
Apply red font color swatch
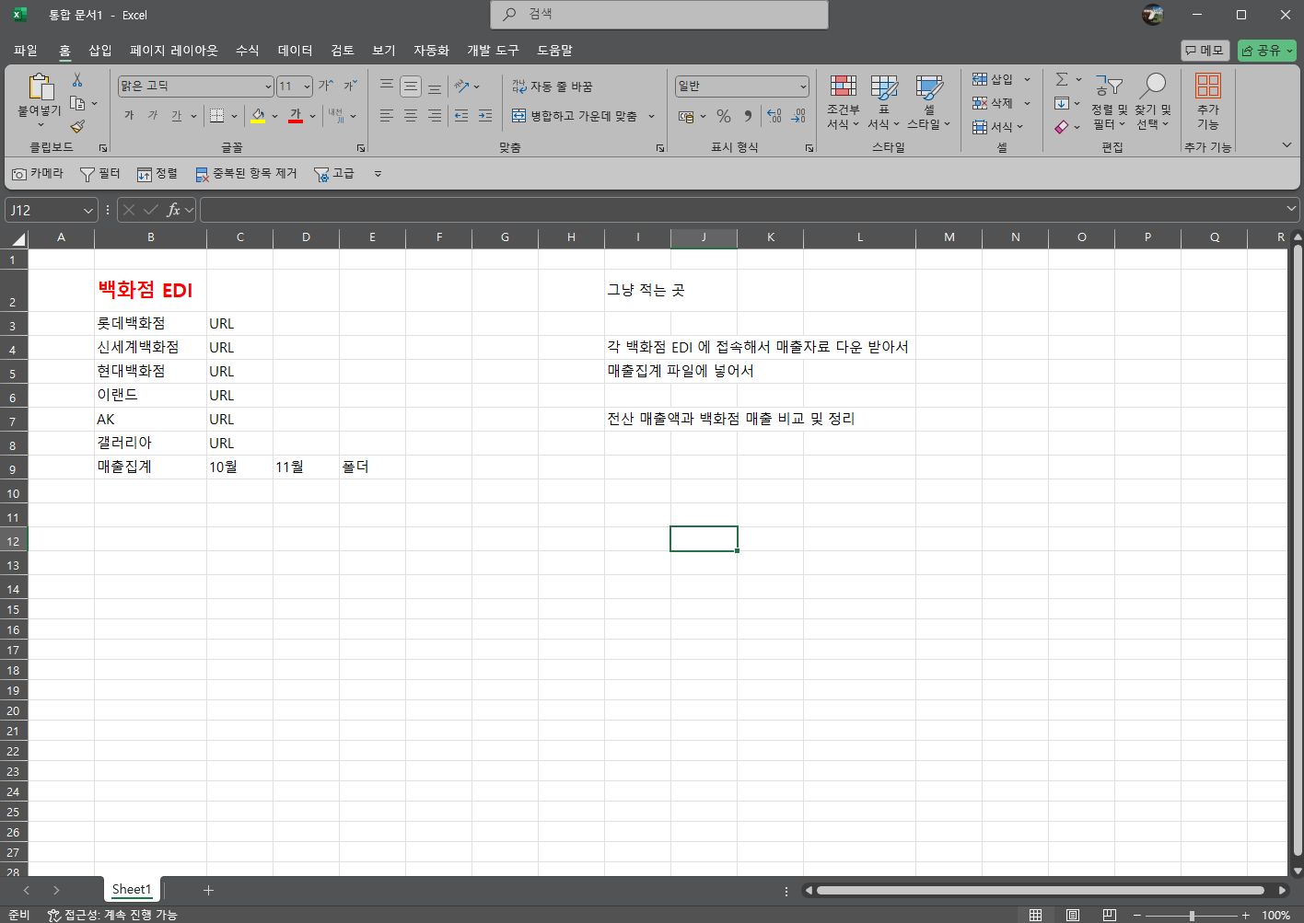pos(296,115)
